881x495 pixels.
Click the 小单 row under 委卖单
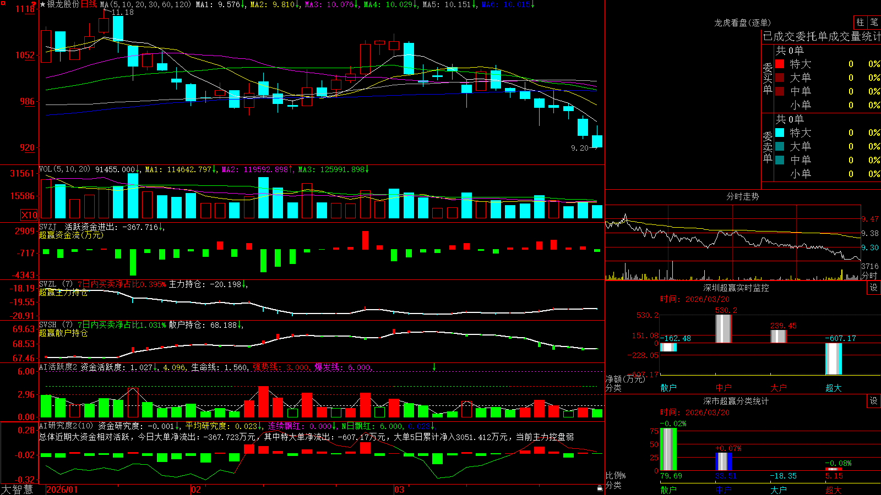[x=828, y=174]
